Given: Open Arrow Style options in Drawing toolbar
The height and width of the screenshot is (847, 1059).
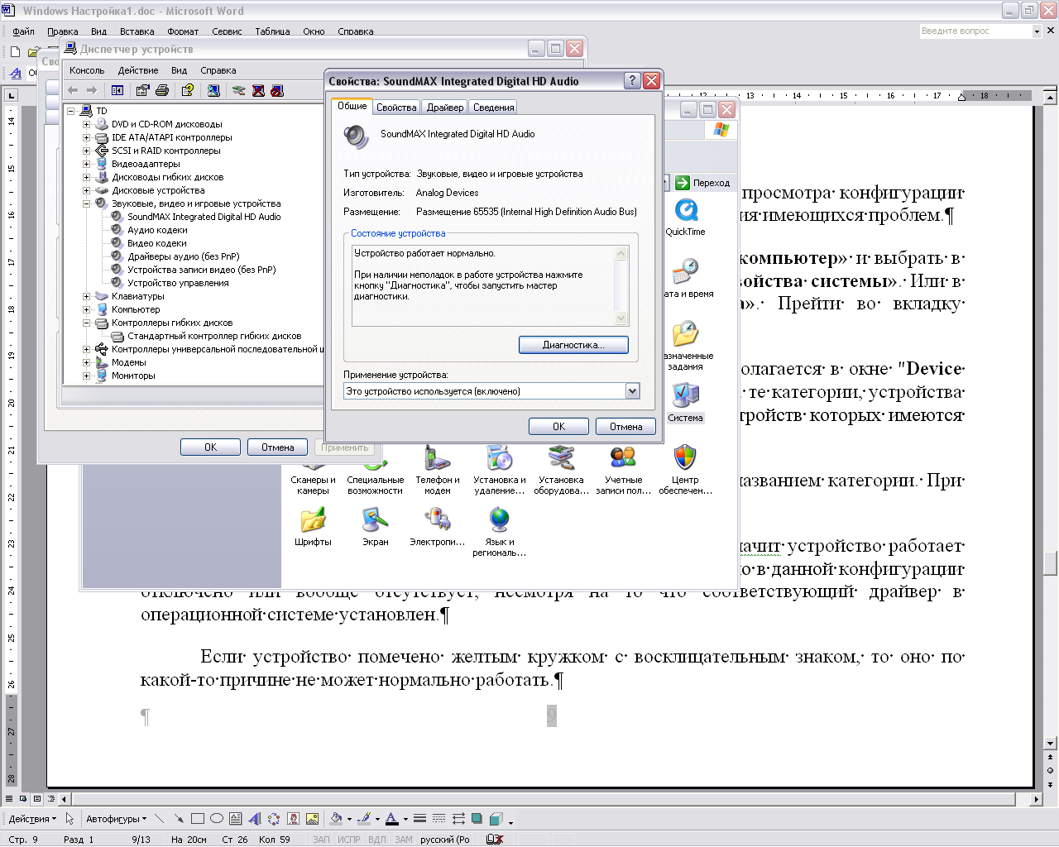Looking at the screenshot, I should point(458,819).
